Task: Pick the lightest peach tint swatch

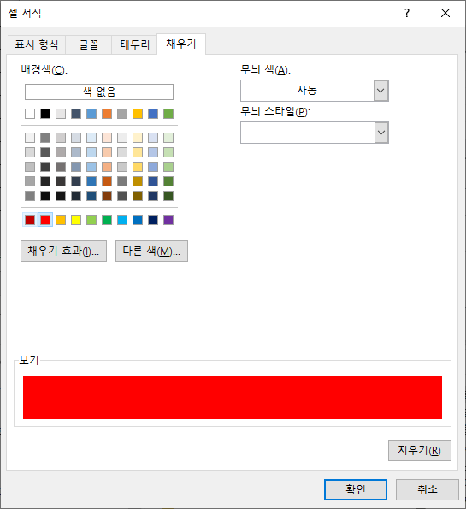Action: [107, 138]
